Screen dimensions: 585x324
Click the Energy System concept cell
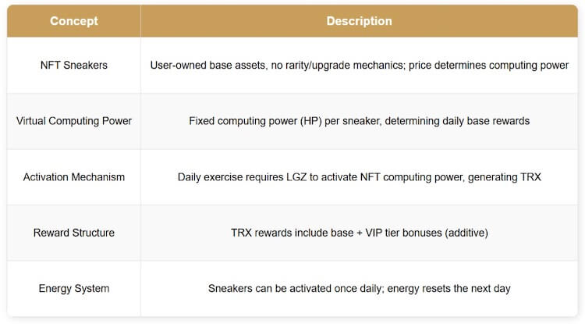(73, 289)
